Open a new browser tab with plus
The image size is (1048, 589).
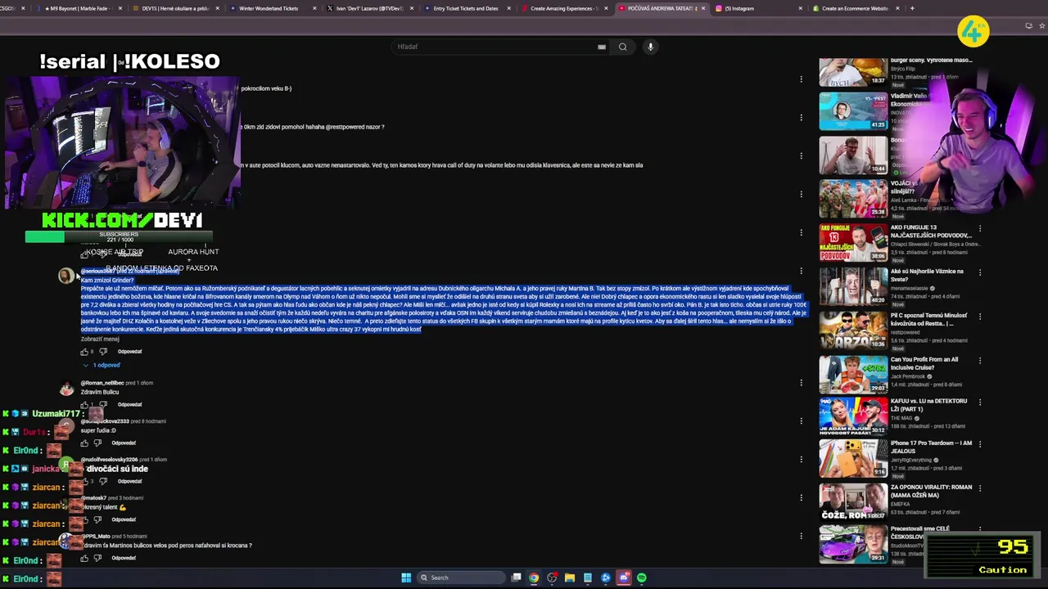pyautogui.click(x=912, y=8)
